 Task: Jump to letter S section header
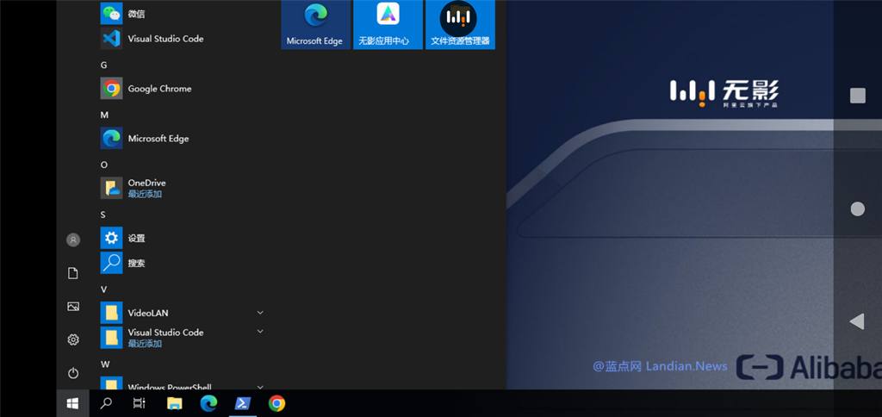103,215
